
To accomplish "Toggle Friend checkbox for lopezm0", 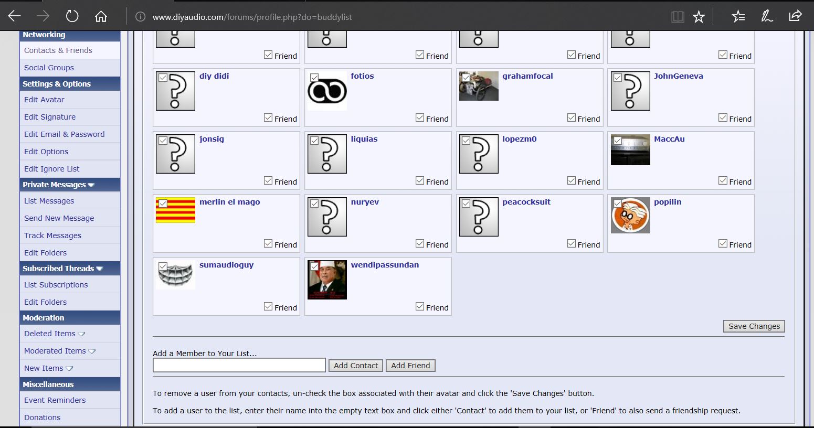I will (572, 181).
